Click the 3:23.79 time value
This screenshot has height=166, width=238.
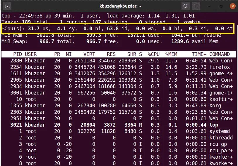(x=196, y=67)
